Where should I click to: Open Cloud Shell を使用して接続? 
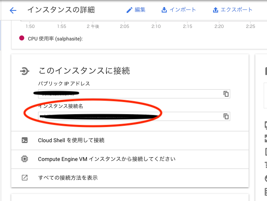(x=130, y=141)
